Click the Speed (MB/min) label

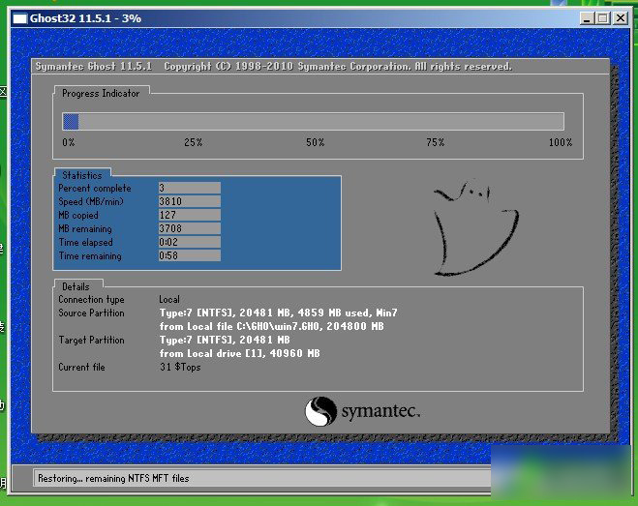(91, 201)
